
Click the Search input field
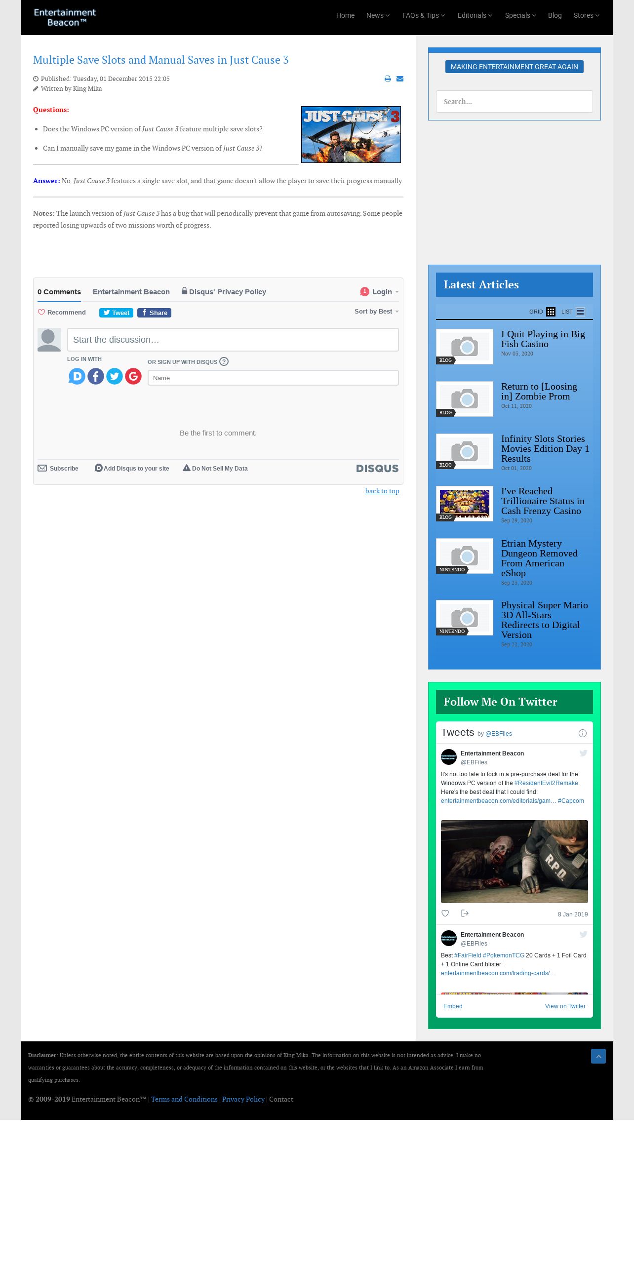pyautogui.click(x=515, y=102)
